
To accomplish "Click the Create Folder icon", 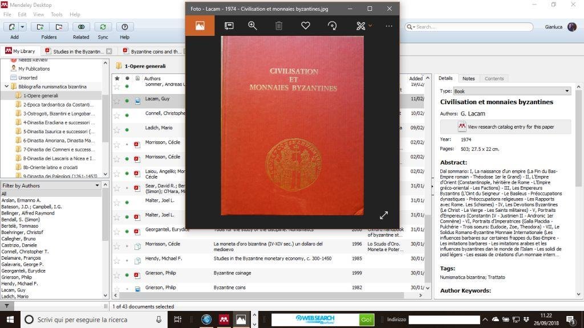I will 40,27.
